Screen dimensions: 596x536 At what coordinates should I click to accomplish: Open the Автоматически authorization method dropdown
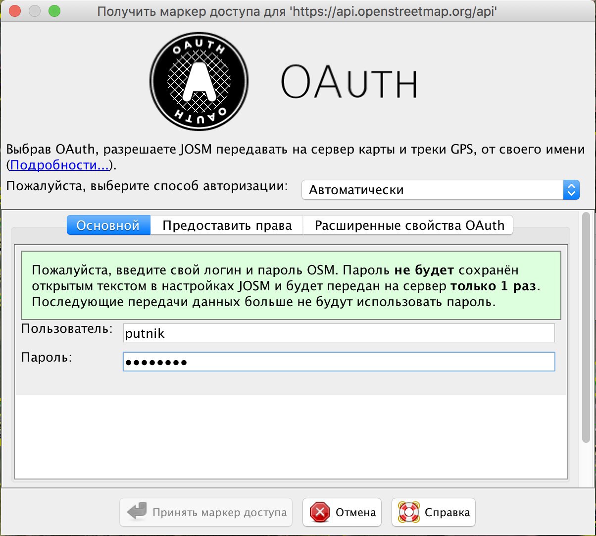pyautogui.click(x=433, y=190)
